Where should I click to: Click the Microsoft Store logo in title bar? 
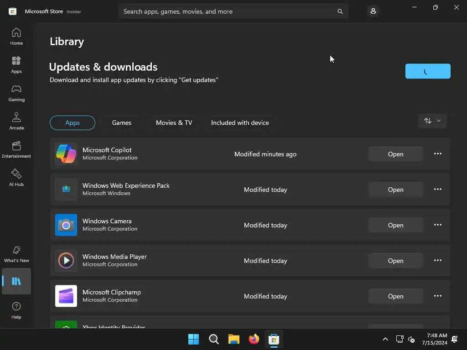pyautogui.click(x=12, y=11)
